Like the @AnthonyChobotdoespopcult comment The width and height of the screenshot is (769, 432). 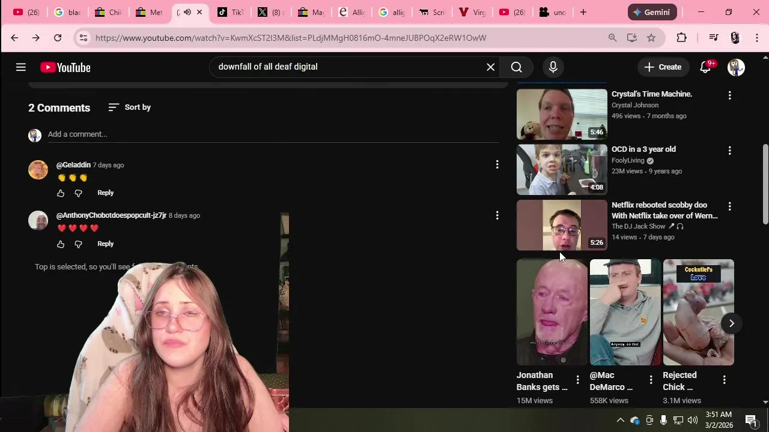[61, 244]
